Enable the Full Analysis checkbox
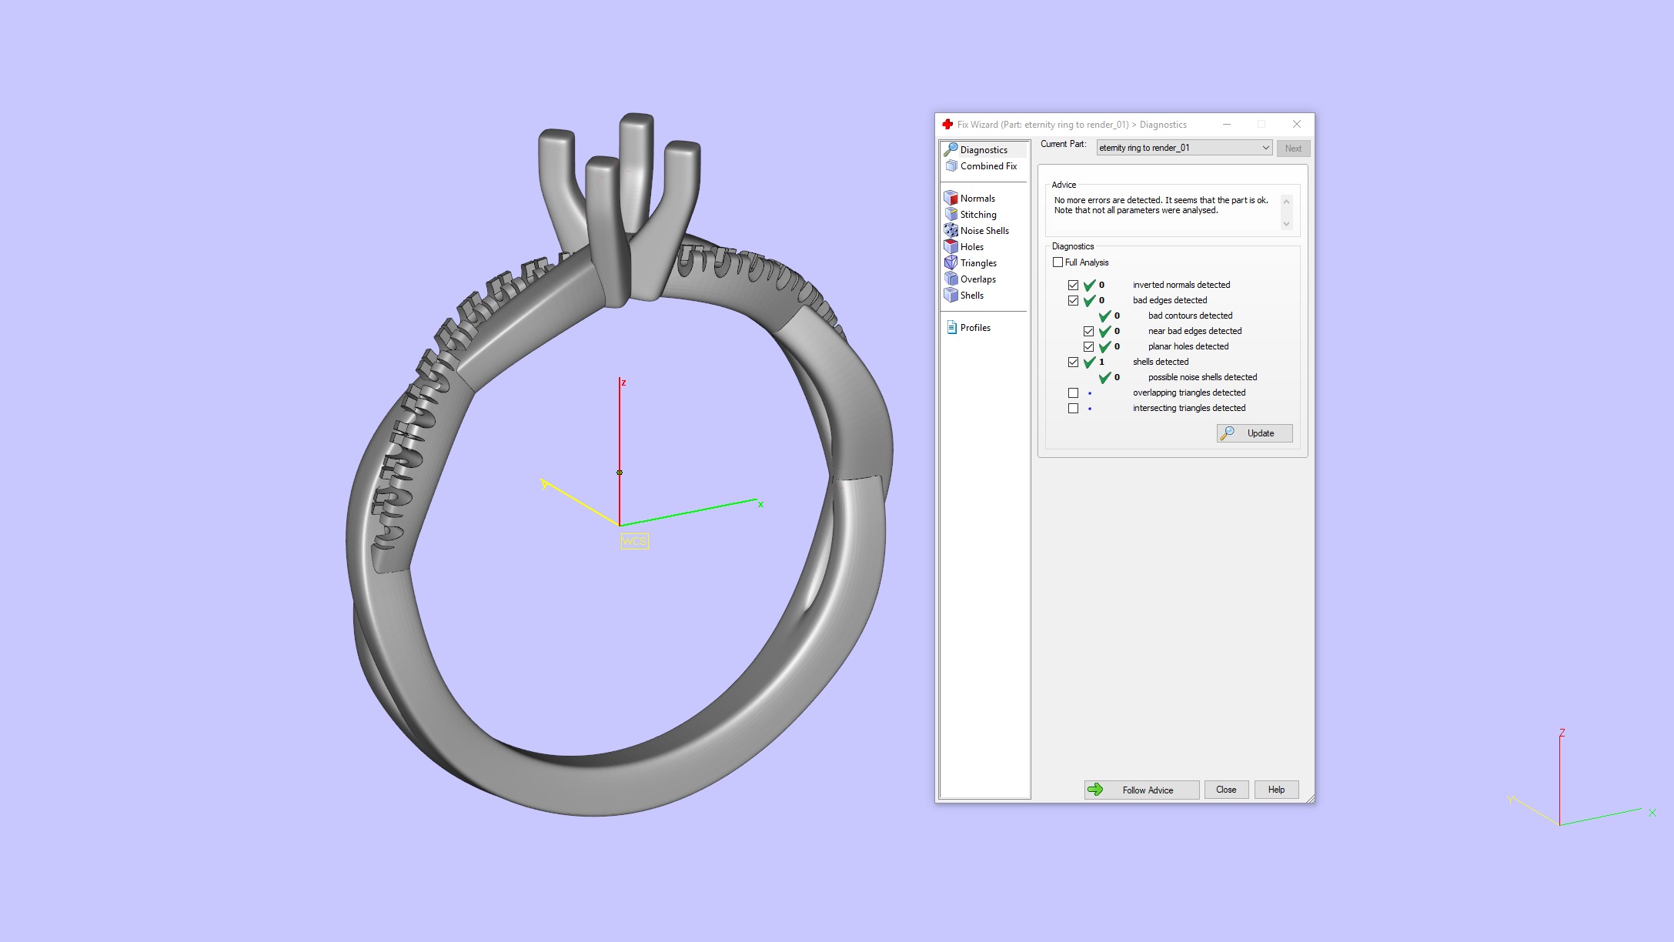Image resolution: width=1674 pixels, height=942 pixels. pyautogui.click(x=1058, y=262)
